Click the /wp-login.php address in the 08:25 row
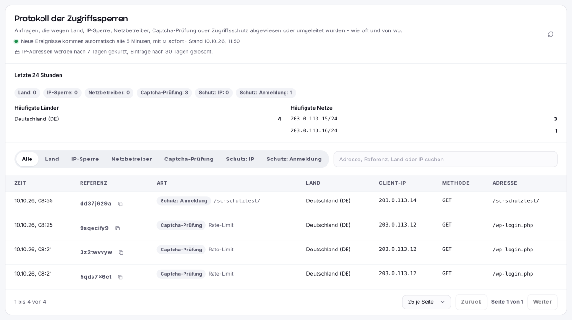The height and width of the screenshot is (320, 572). coord(513,225)
